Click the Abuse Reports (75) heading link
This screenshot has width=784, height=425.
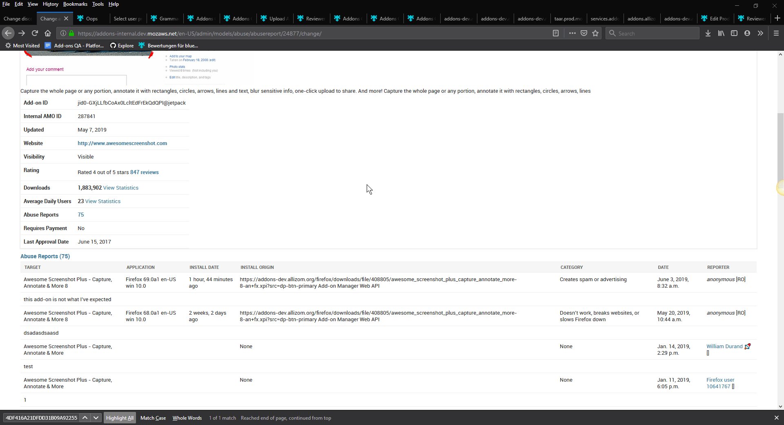[x=45, y=256]
